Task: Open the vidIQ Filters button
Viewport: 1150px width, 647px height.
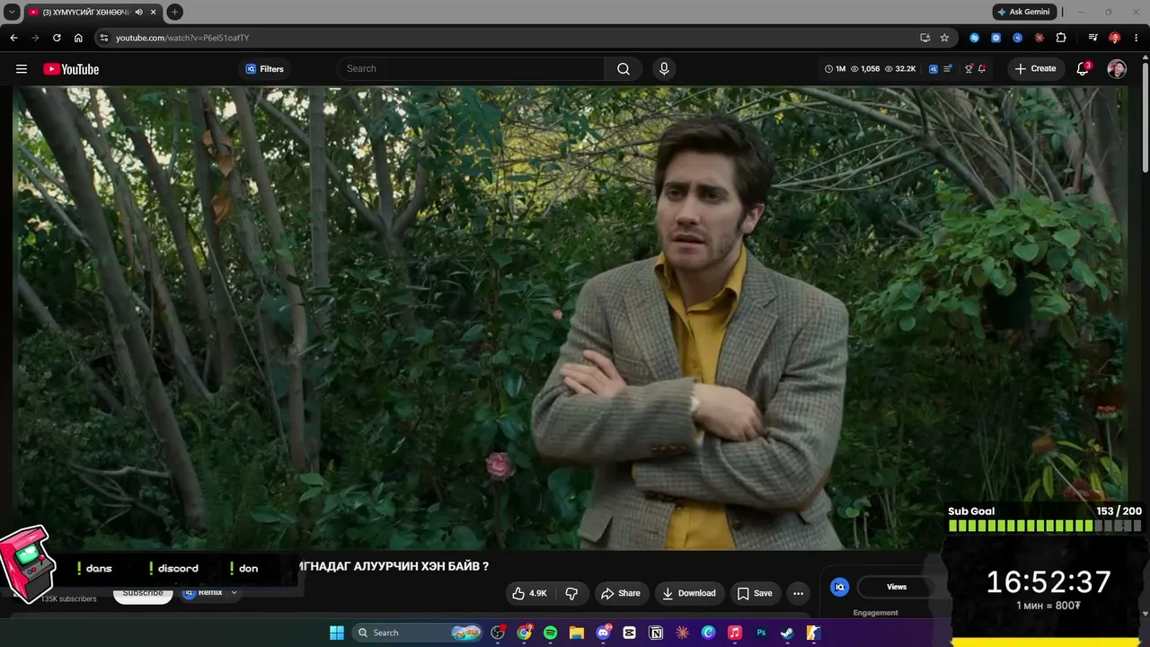Action: pyautogui.click(x=264, y=69)
